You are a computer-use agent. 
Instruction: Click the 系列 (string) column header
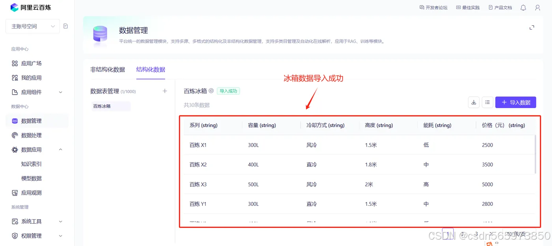(x=203, y=125)
